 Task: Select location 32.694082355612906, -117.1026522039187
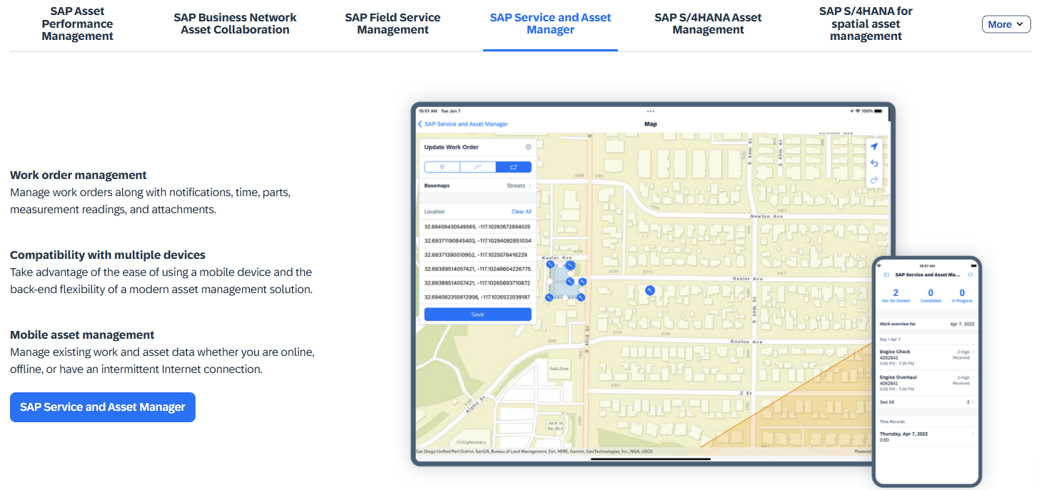coord(478,297)
